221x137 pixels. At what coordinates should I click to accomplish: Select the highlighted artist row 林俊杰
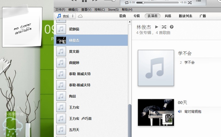[x=91, y=40]
